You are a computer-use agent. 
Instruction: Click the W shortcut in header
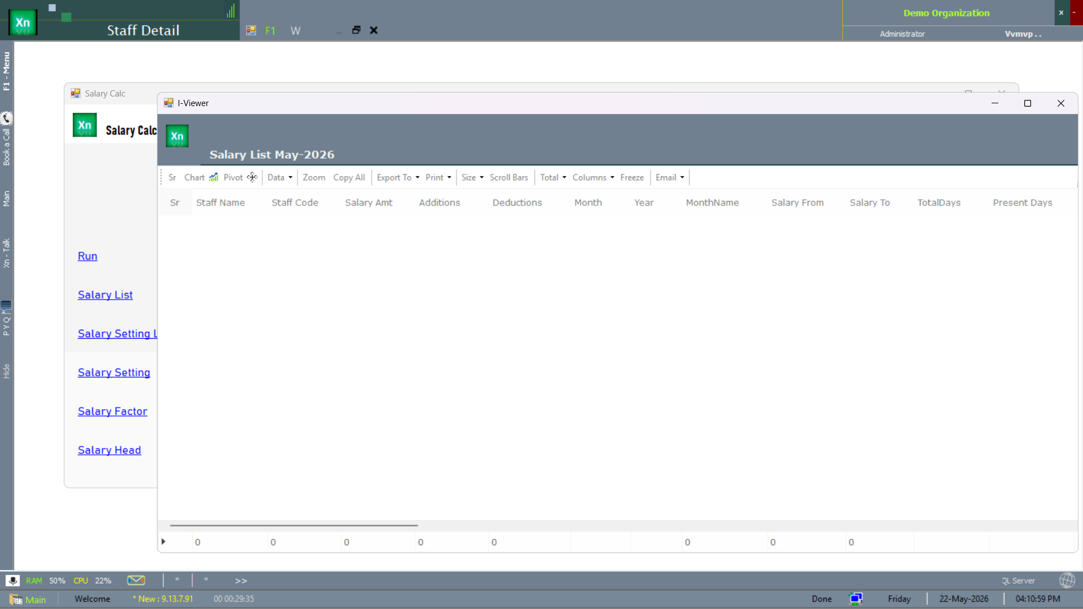click(x=295, y=30)
